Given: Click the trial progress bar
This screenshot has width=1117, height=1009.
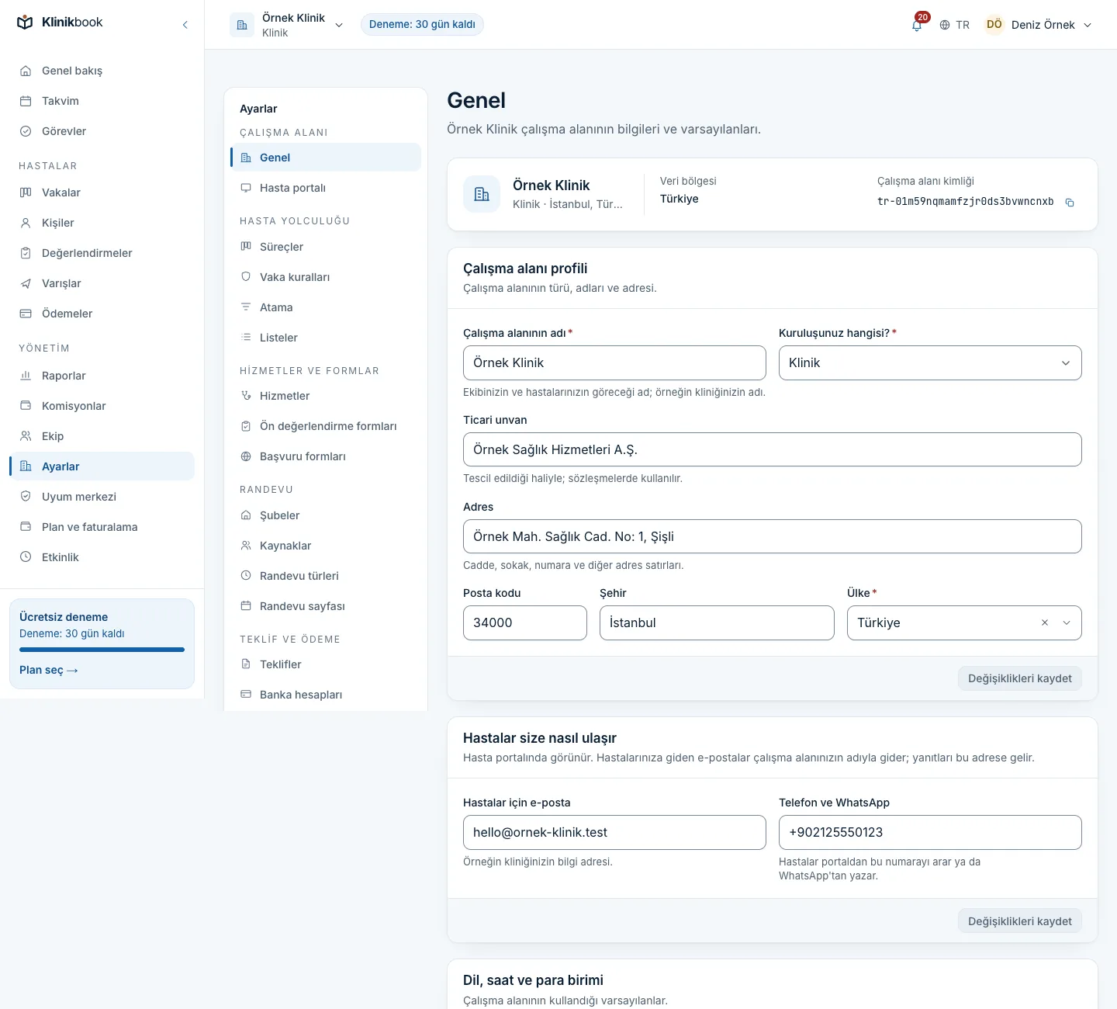Looking at the screenshot, I should [102, 650].
